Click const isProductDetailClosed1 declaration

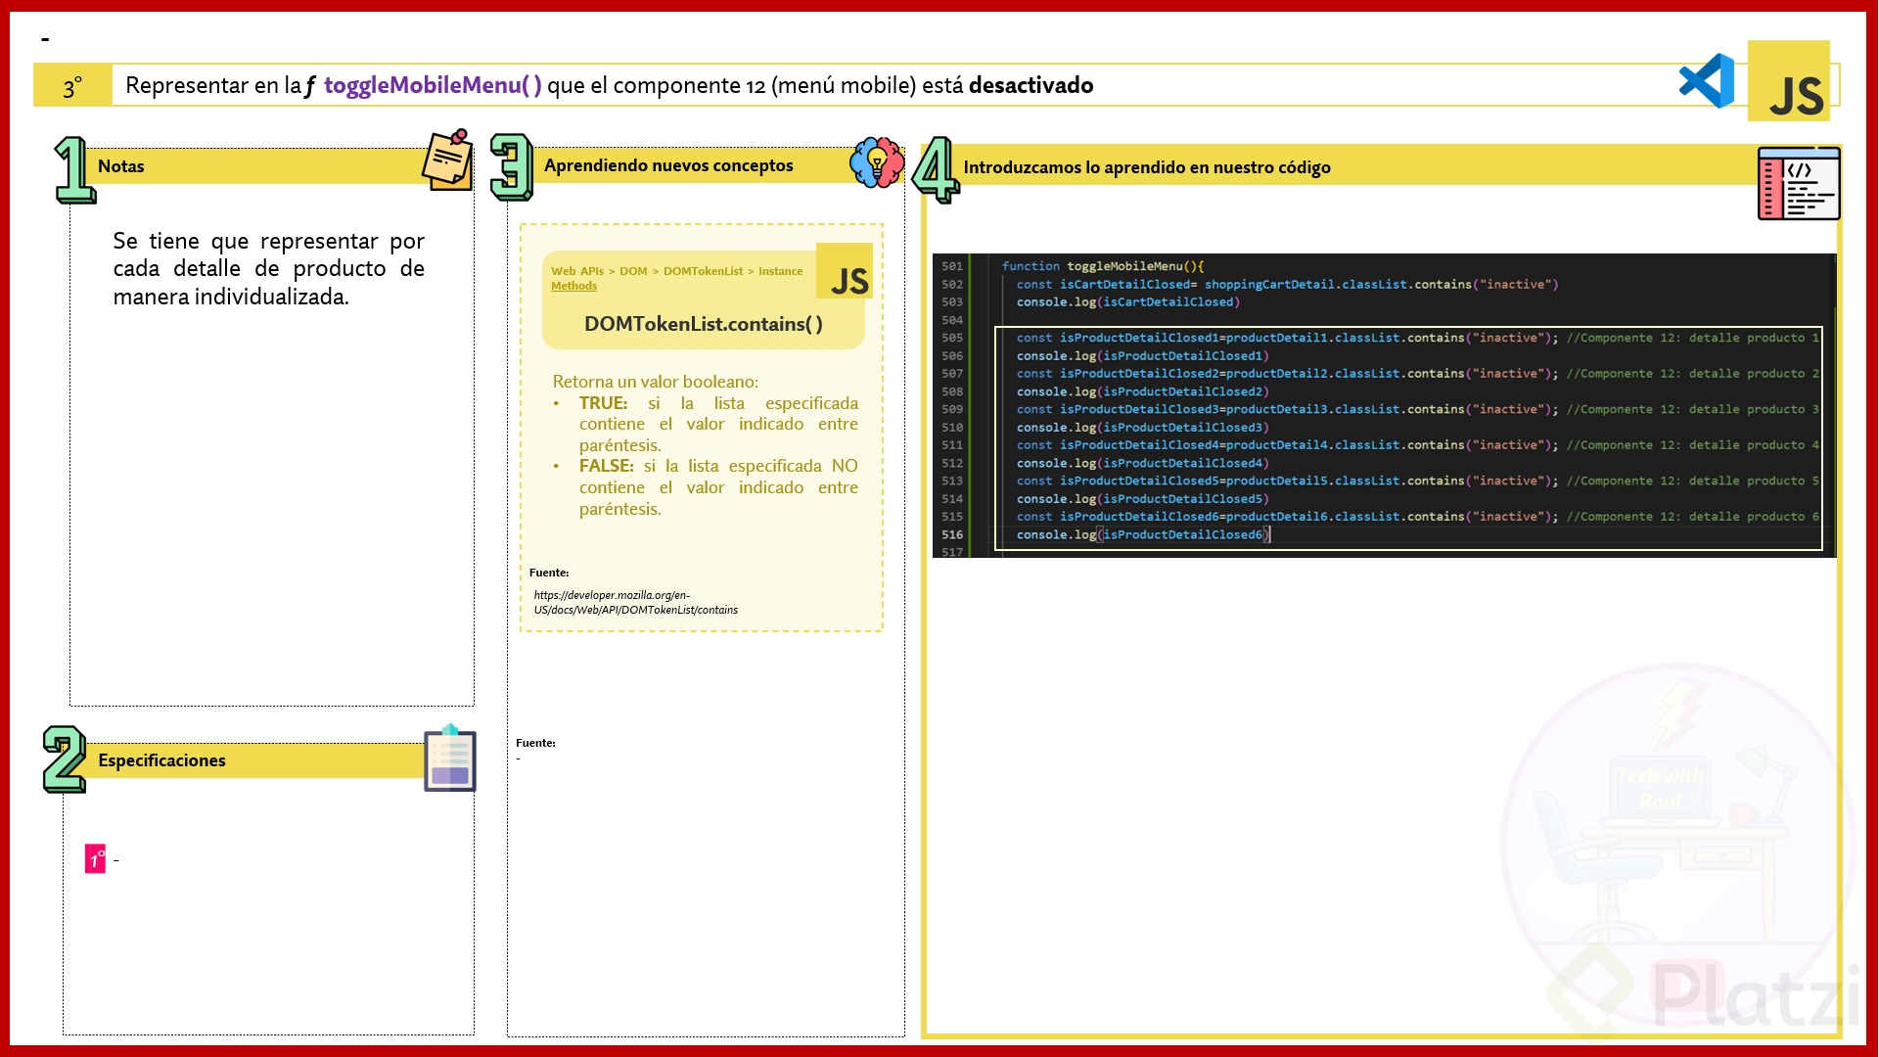tap(1287, 338)
